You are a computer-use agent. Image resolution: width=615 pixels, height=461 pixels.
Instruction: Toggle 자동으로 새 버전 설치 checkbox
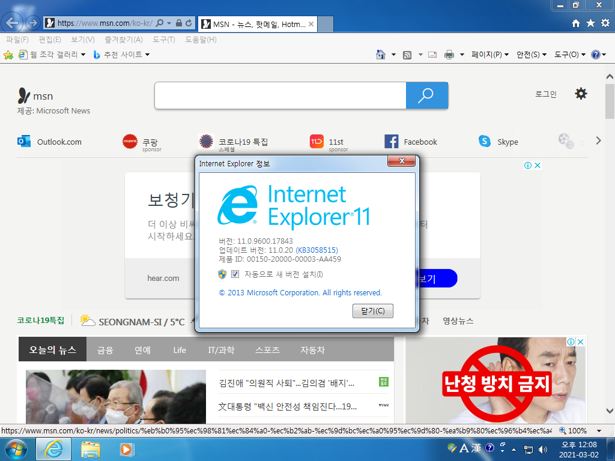(x=235, y=274)
